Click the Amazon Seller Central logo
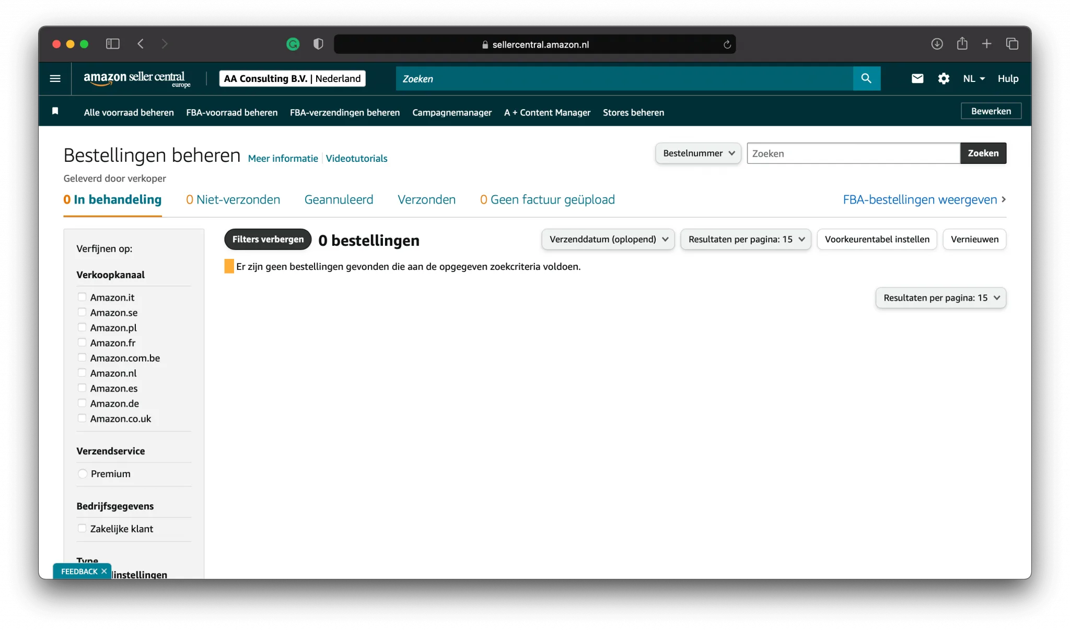 point(137,79)
